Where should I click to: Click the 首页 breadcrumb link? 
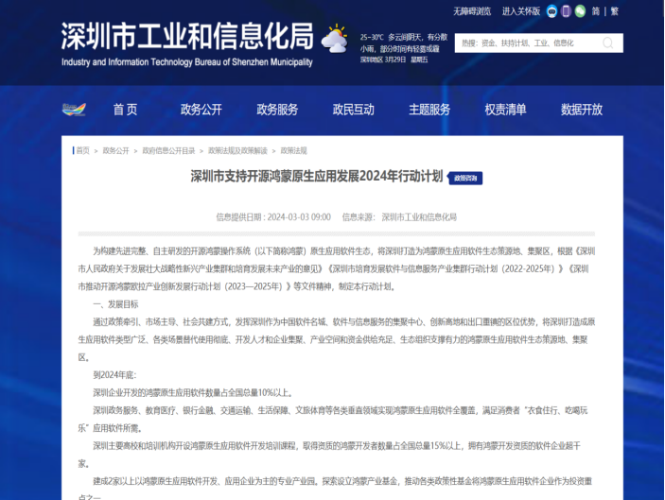[82, 151]
